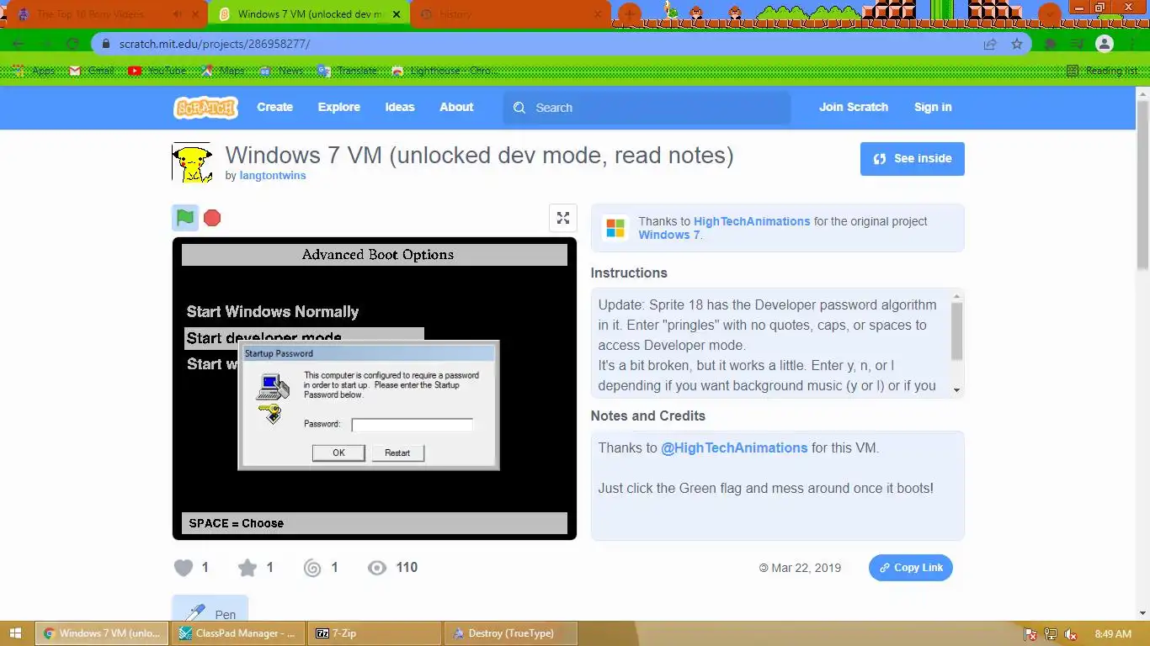Click the volume icon in system tray
1150x646 pixels.
tap(1071, 634)
